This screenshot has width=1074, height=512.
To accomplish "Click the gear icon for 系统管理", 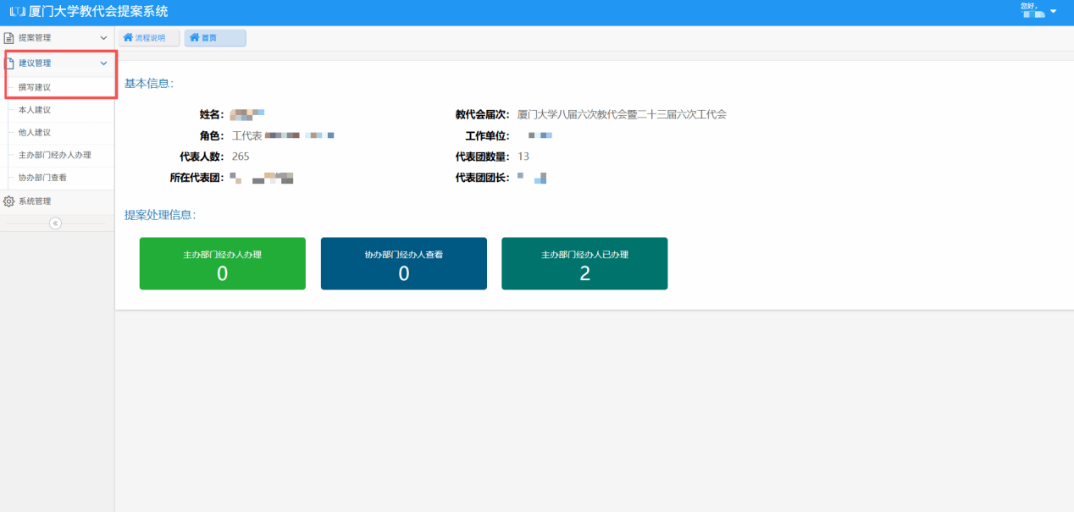I will pos(9,201).
